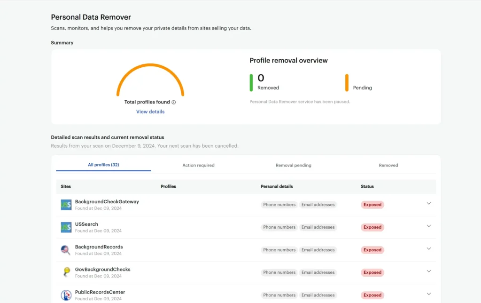Click Email addresses tag in PublicRecordsCenter row
481x303 pixels.
(x=318, y=295)
